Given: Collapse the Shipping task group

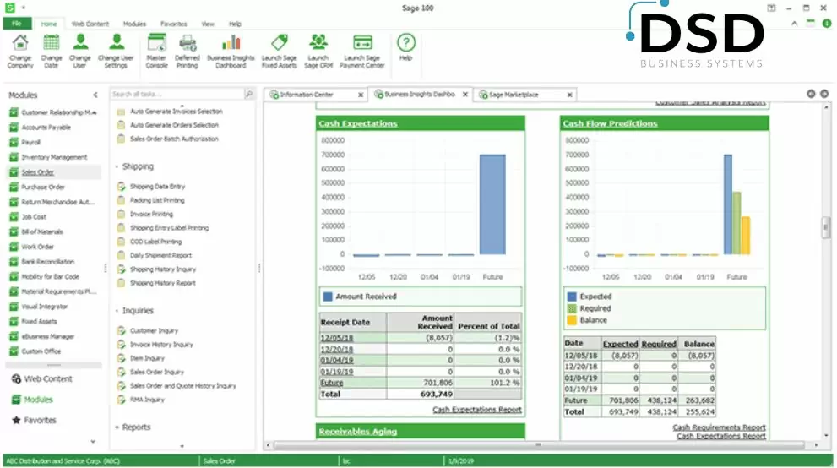Looking at the screenshot, I should 117,167.
